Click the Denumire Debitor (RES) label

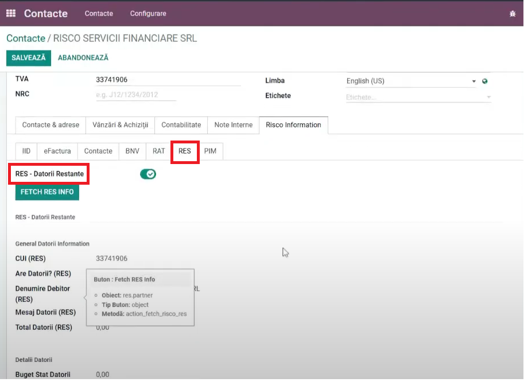click(42, 294)
